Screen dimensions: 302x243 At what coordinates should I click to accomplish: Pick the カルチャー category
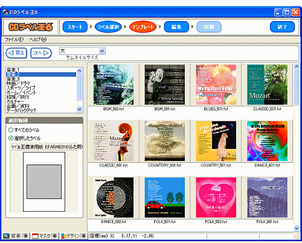pos(41,101)
